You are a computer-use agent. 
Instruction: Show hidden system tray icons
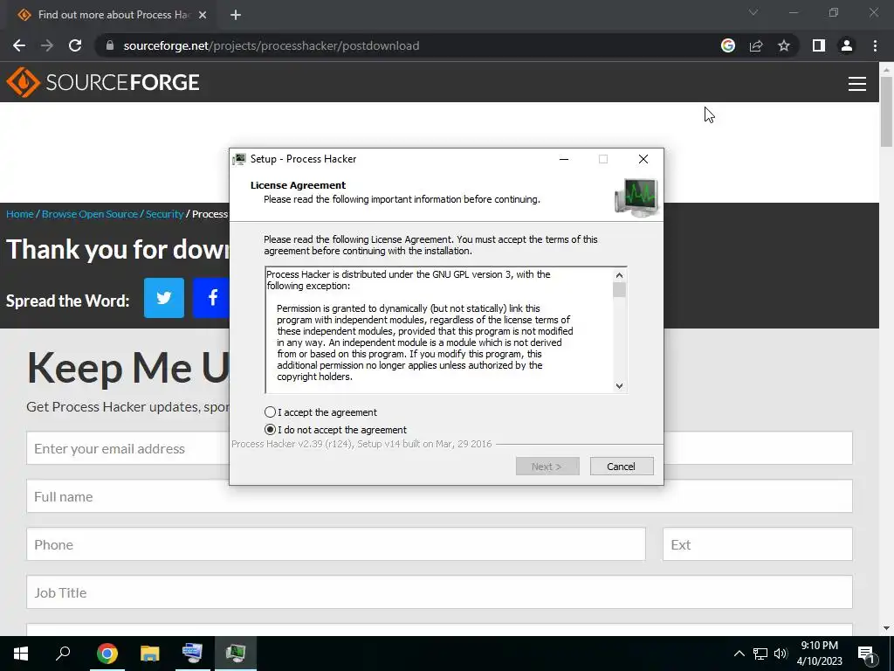[739, 654]
